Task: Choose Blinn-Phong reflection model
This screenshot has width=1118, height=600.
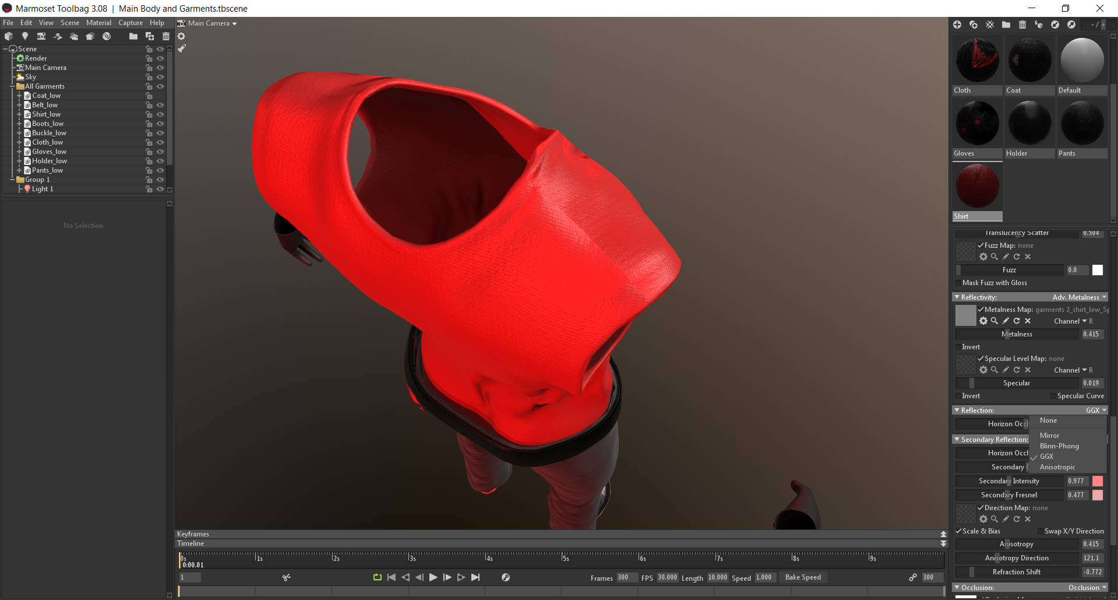Action: click(1059, 446)
